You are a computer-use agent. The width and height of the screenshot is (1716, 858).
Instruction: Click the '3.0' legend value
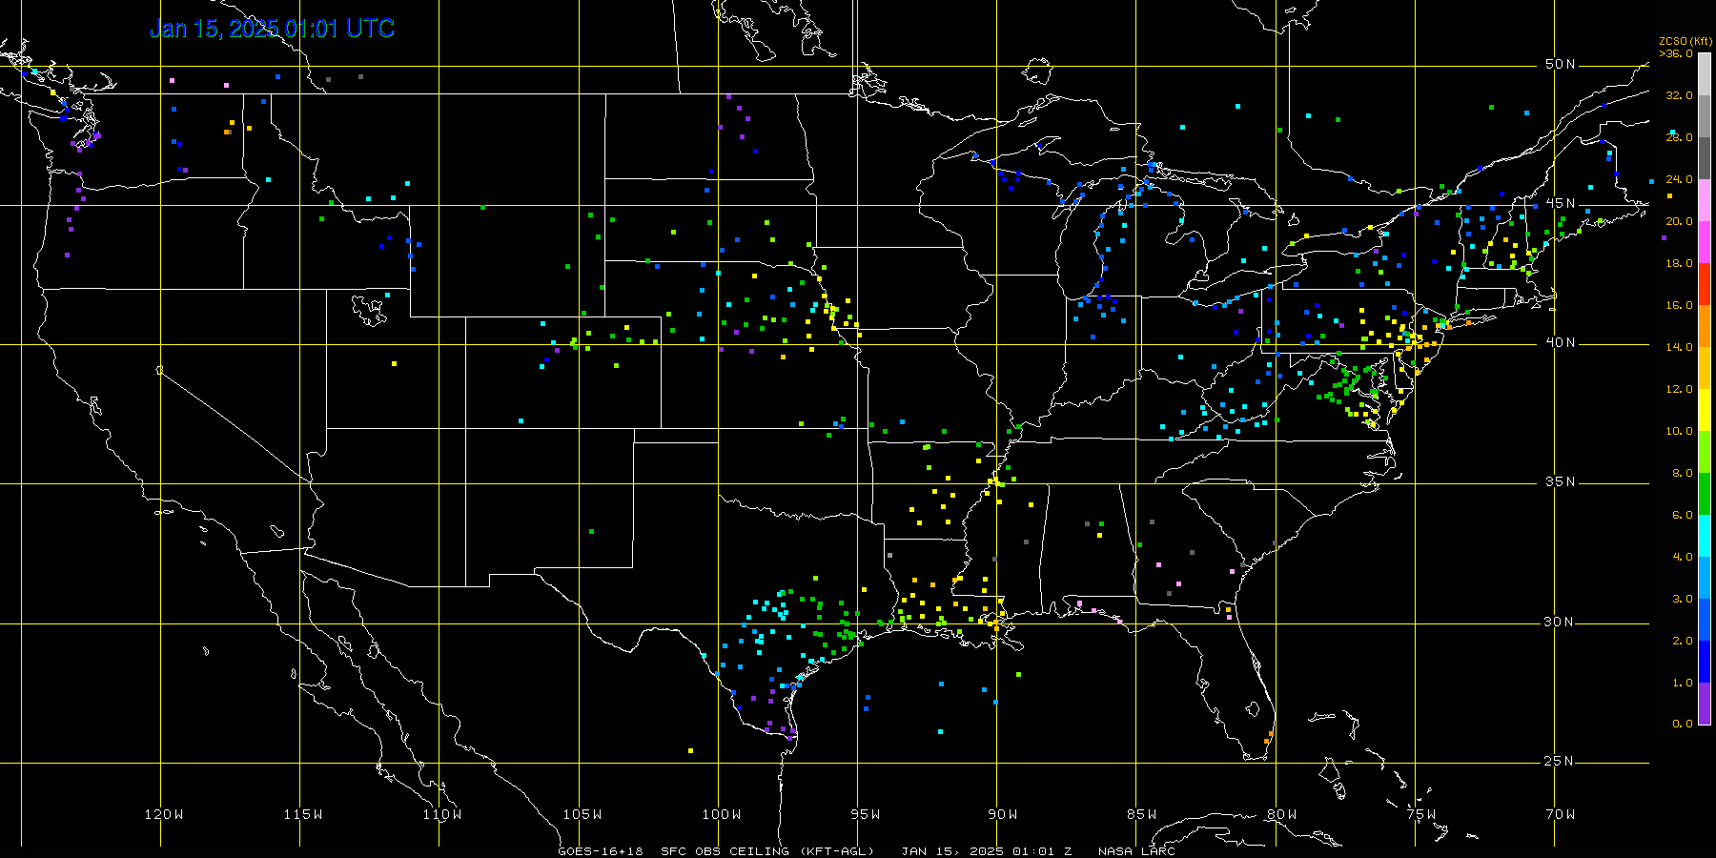click(x=1683, y=599)
